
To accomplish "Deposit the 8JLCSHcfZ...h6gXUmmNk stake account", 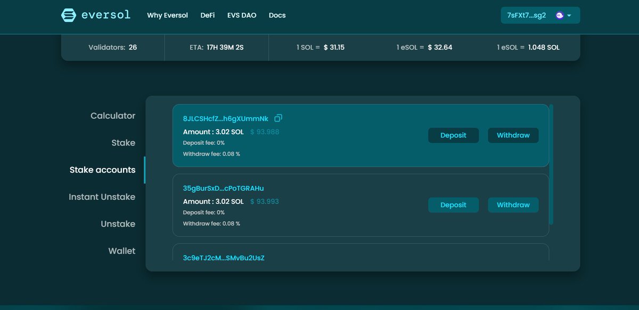I will click(x=453, y=135).
